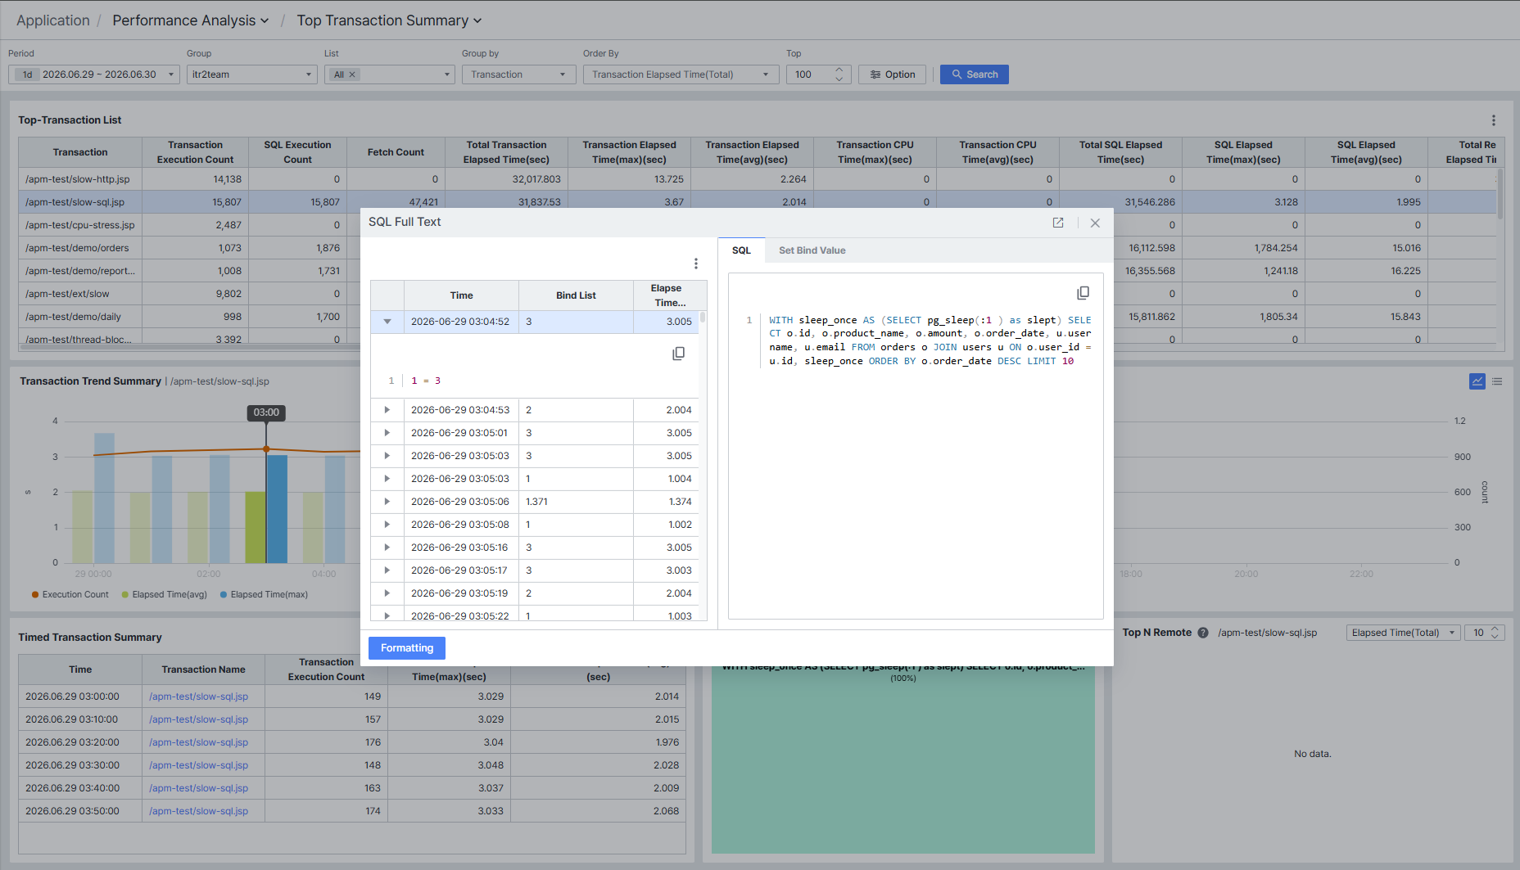The height and width of the screenshot is (870, 1520).
Task: Open Top Transaction Summary breadcrumb menu
Action: tap(389, 20)
